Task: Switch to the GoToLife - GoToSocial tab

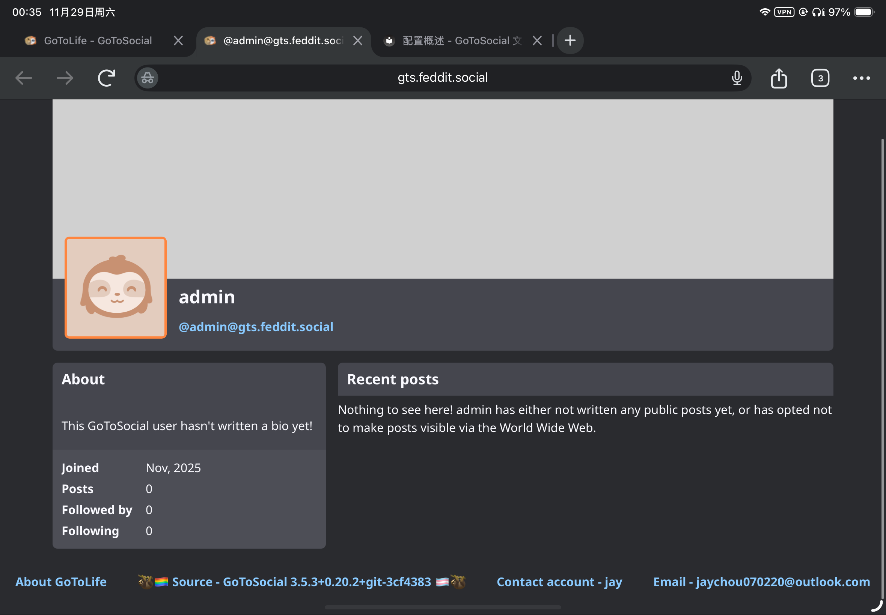Action: tap(98, 40)
